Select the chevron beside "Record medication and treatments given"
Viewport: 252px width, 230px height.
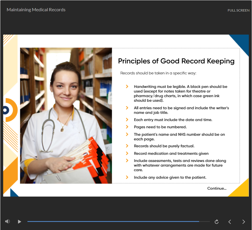pos(127,153)
